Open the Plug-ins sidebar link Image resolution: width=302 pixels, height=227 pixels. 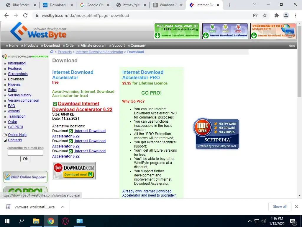tap(14, 84)
